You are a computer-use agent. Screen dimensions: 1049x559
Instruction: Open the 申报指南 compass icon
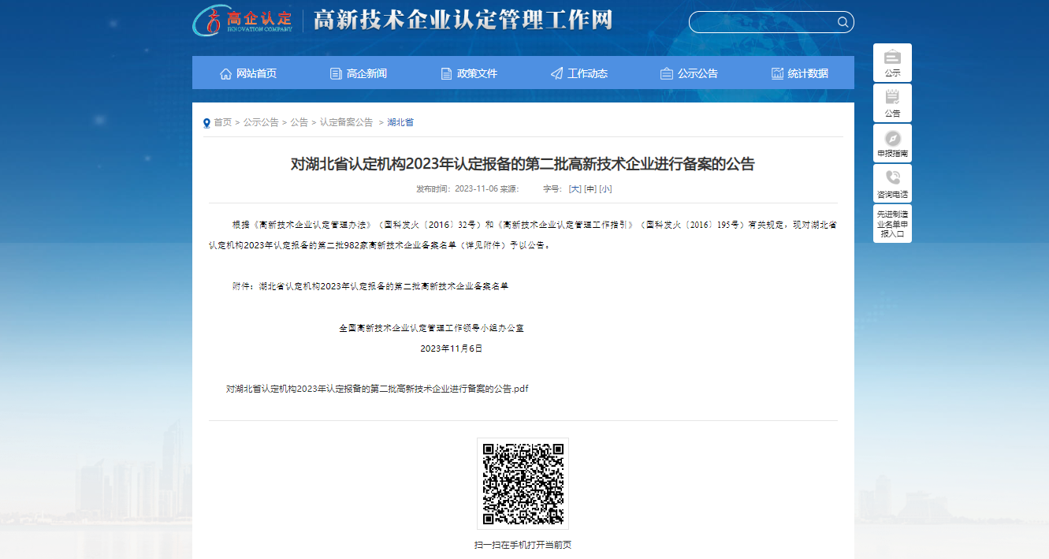click(892, 138)
